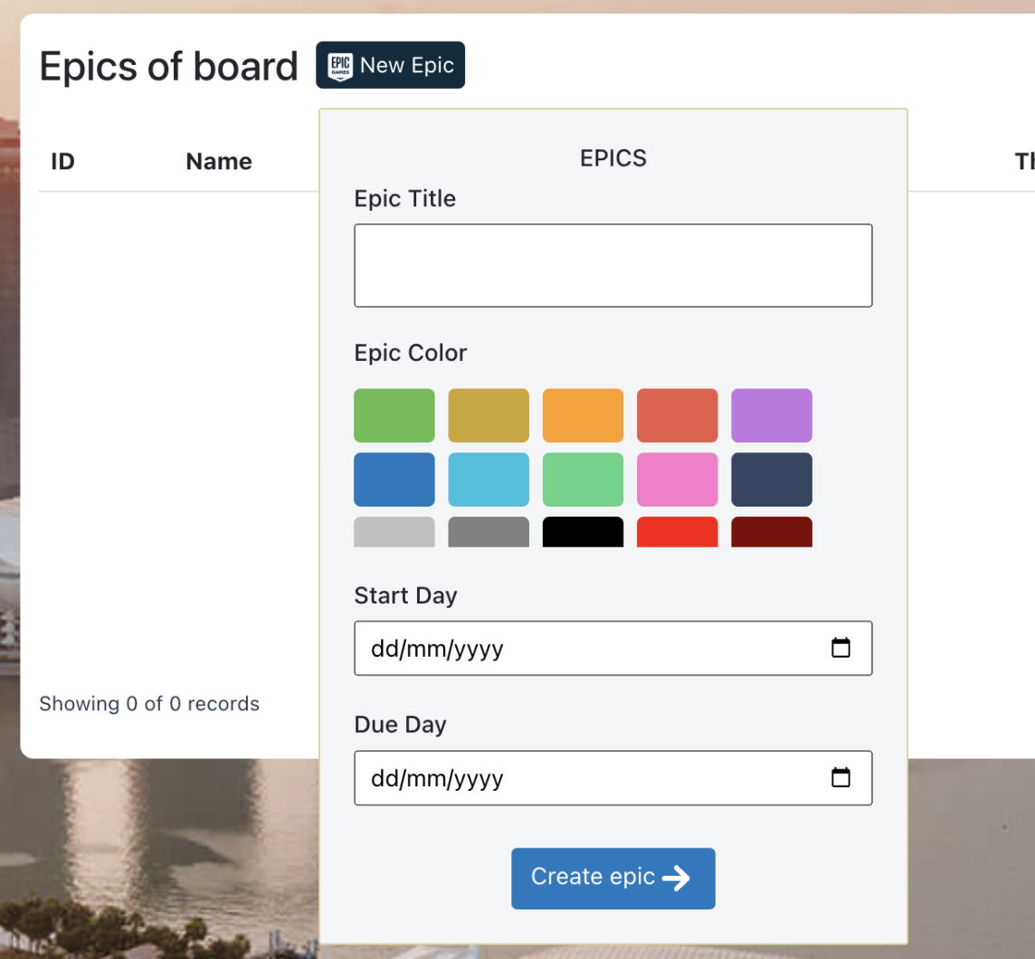This screenshot has width=1035, height=959.
Task: Choose the purple color swatch
Action: [771, 415]
